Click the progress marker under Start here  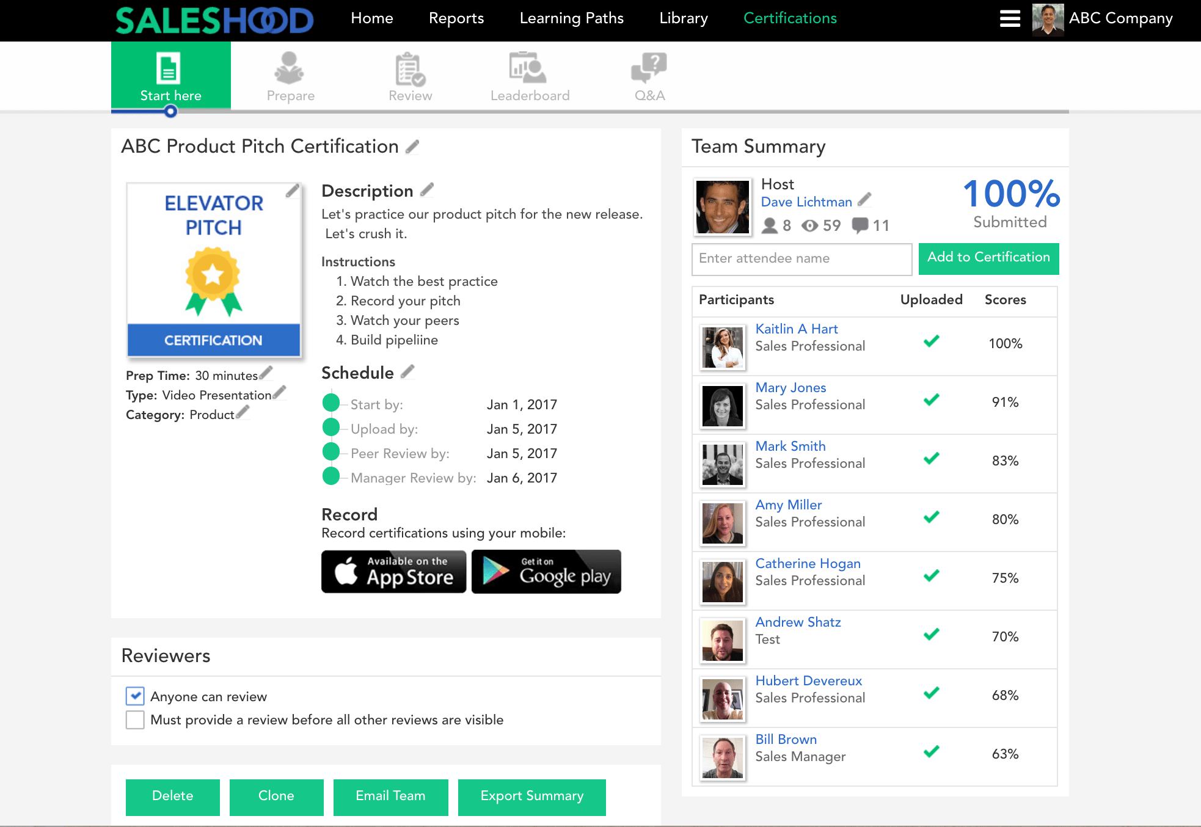170,111
